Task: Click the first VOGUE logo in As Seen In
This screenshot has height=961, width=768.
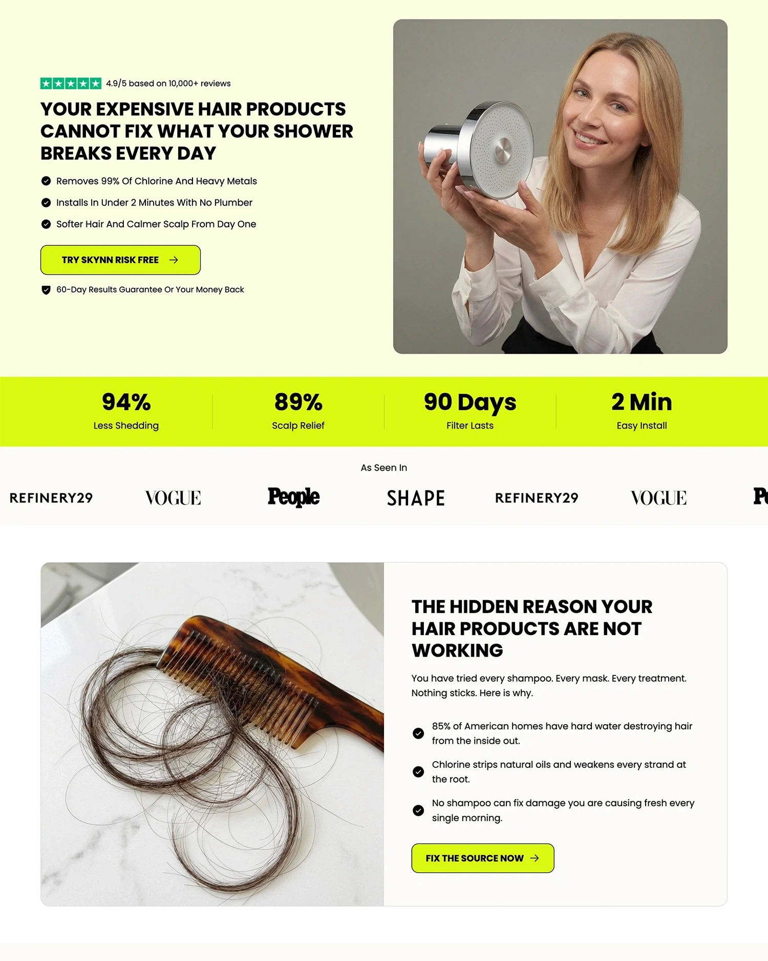Action: [173, 498]
